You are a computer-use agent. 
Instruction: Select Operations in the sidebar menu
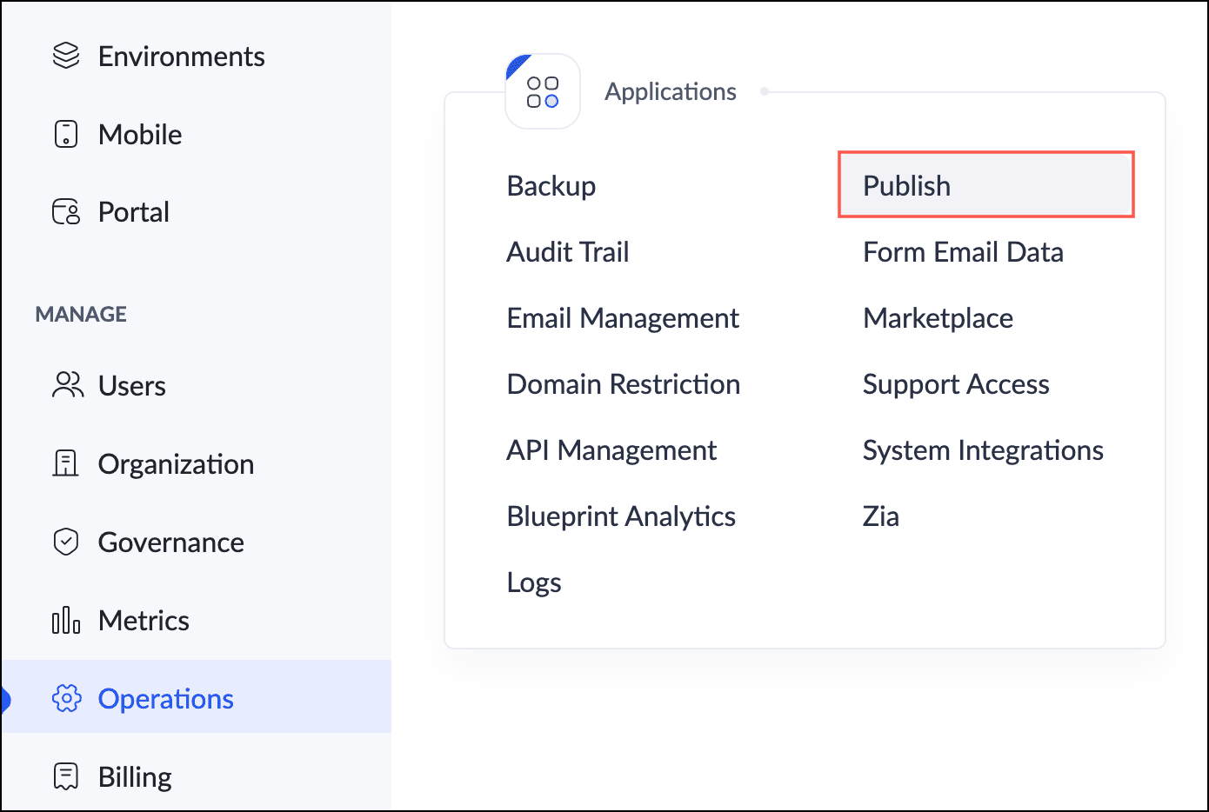click(165, 698)
